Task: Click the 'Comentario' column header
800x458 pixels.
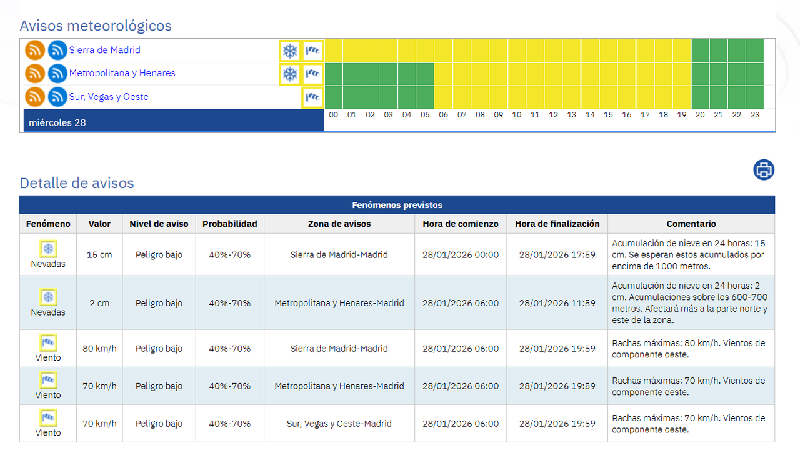Action: click(x=691, y=224)
